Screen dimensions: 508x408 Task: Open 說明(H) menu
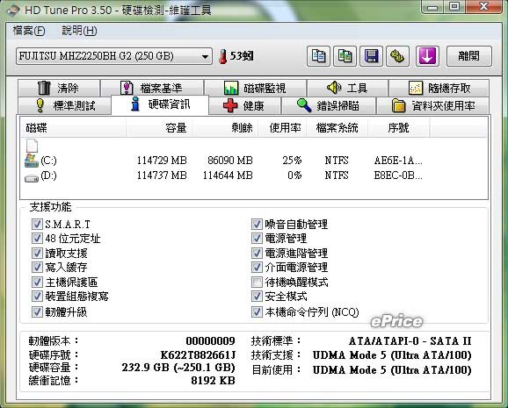[79, 31]
